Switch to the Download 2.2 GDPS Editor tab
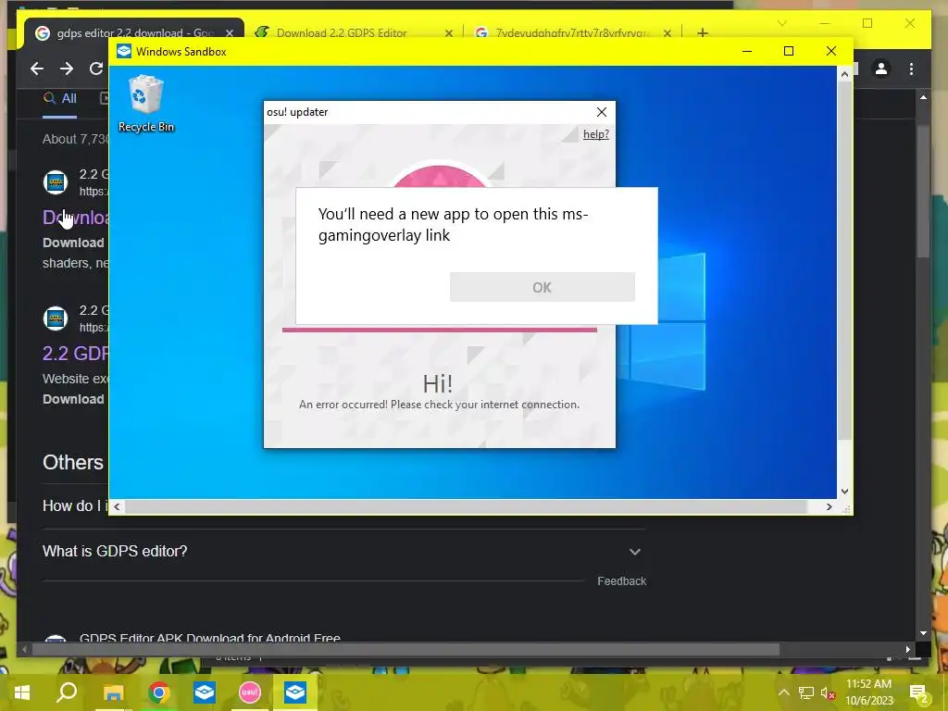Screen dimensions: 948x711 [x=342, y=32]
